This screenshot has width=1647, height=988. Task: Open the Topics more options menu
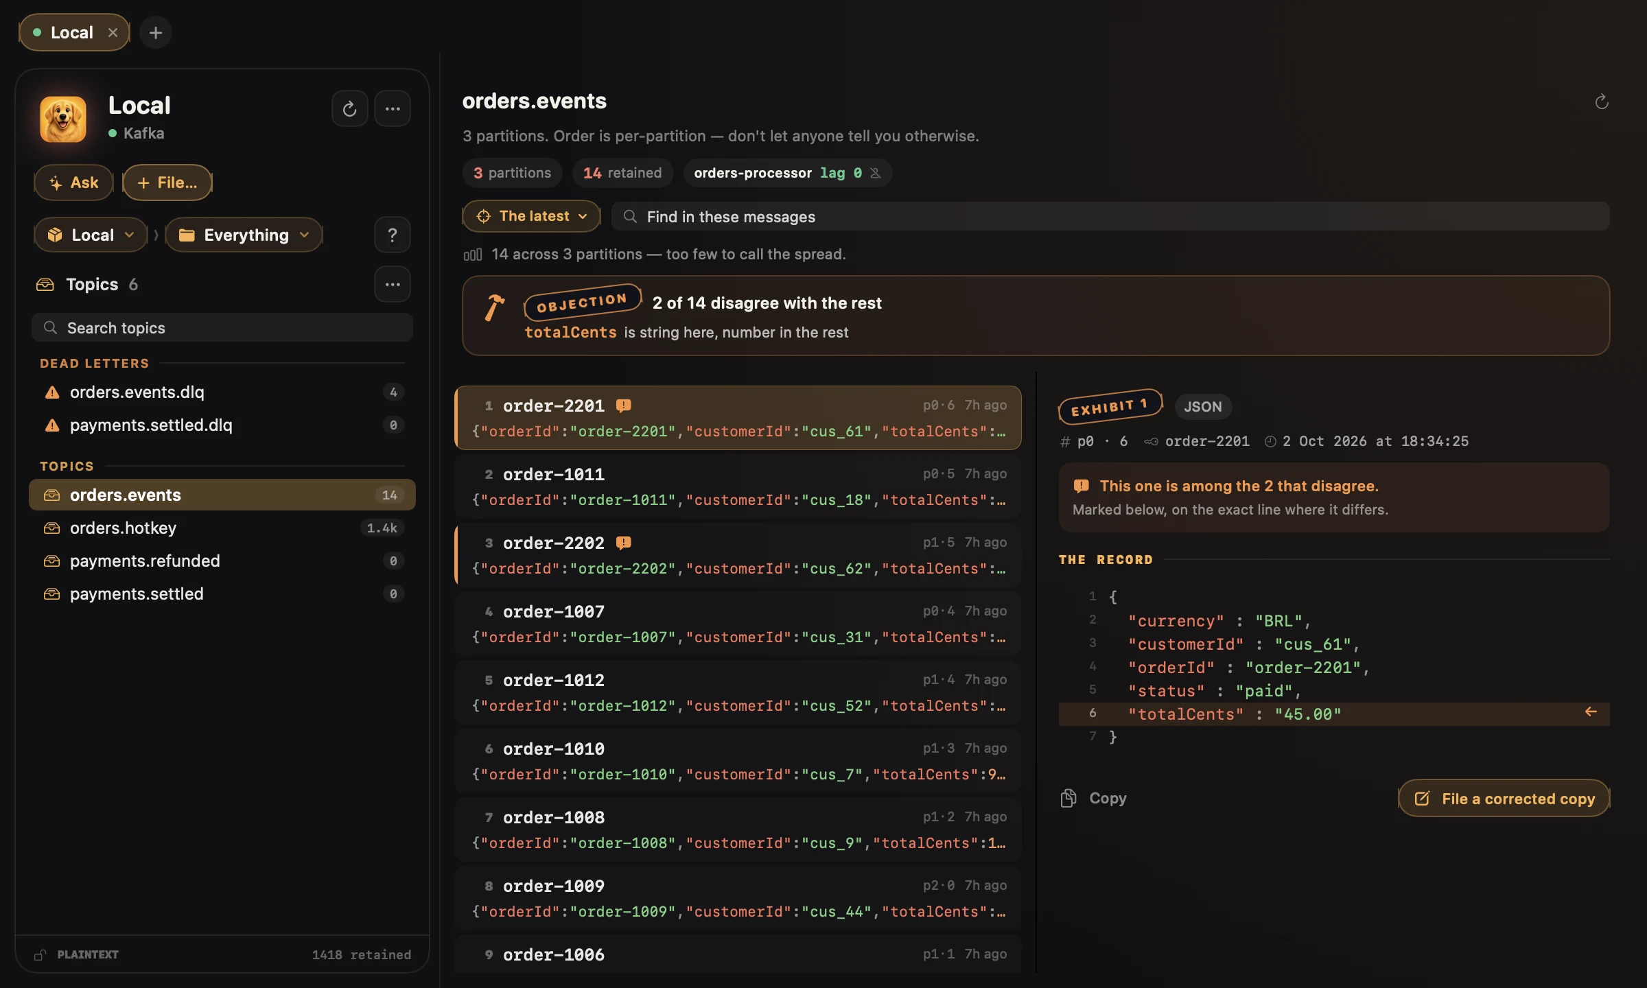[x=393, y=284]
